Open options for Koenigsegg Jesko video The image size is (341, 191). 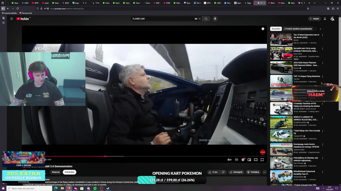(323, 145)
